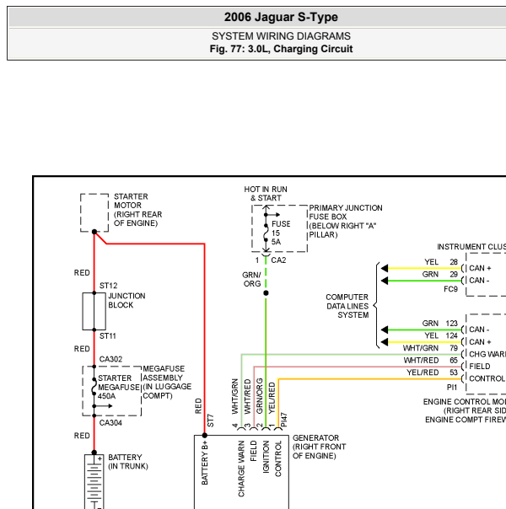Click the vertical "YEL/RED" label above generator

(272, 398)
